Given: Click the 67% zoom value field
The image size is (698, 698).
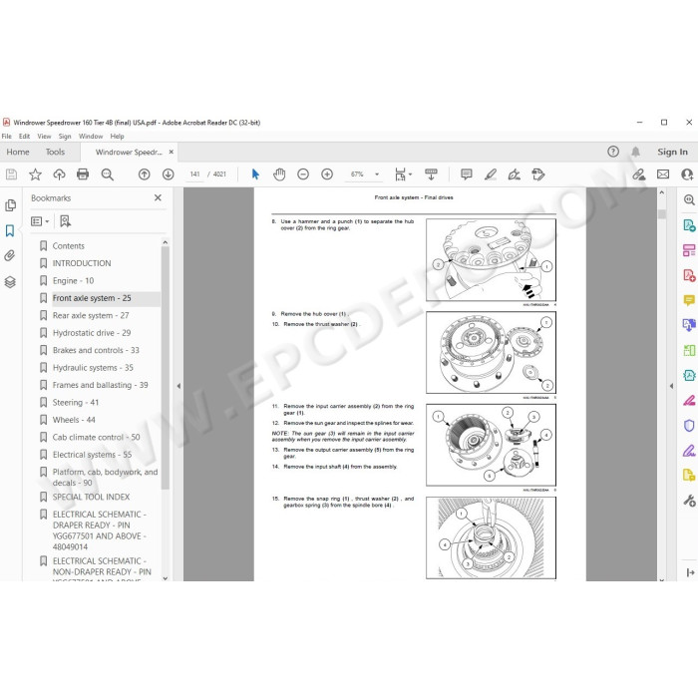Looking at the screenshot, I should (x=357, y=174).
